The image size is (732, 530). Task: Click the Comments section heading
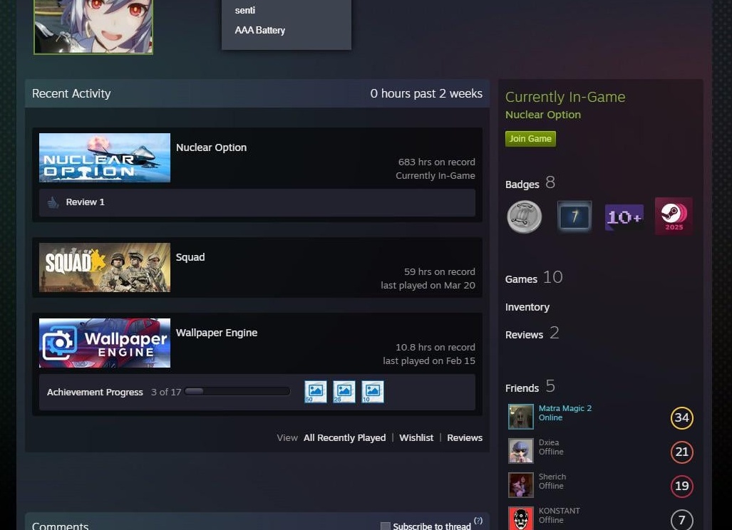60,525
